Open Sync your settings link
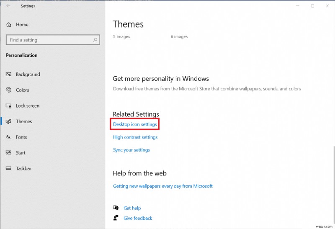 [131, 150]
